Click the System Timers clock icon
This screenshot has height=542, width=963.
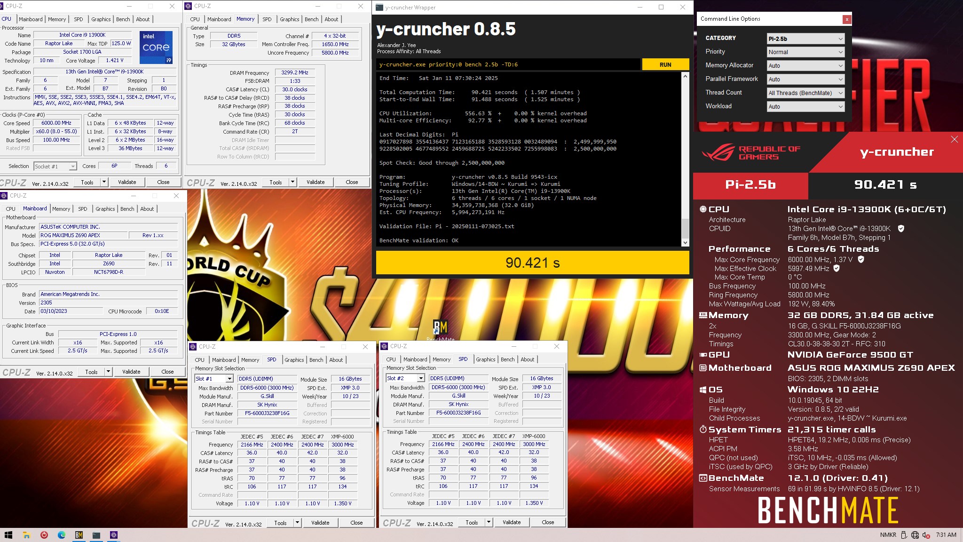703,430
